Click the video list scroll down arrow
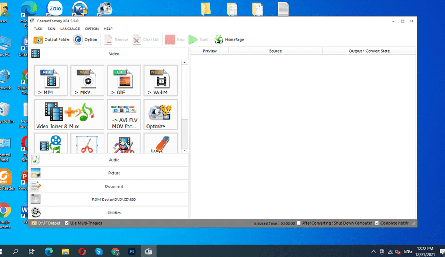445x257 pixels. (185, 150)
